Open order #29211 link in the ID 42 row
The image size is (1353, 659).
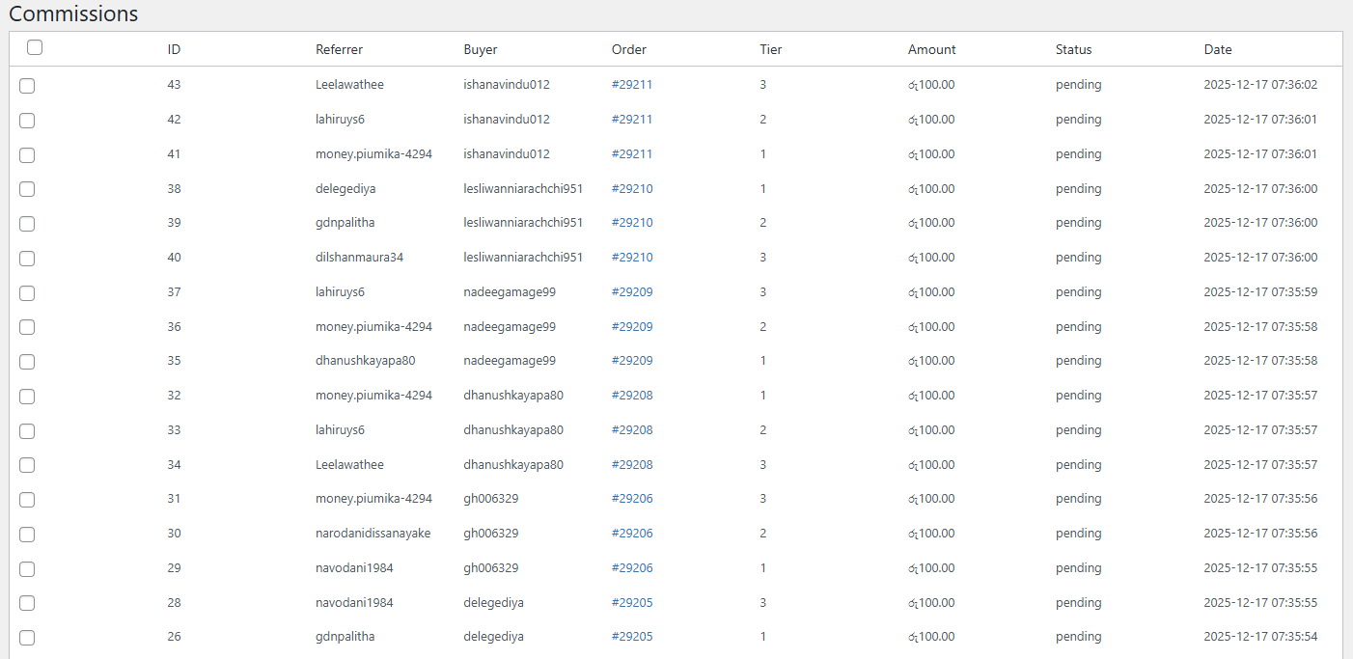pyautogui.click(x=632, y=120)
